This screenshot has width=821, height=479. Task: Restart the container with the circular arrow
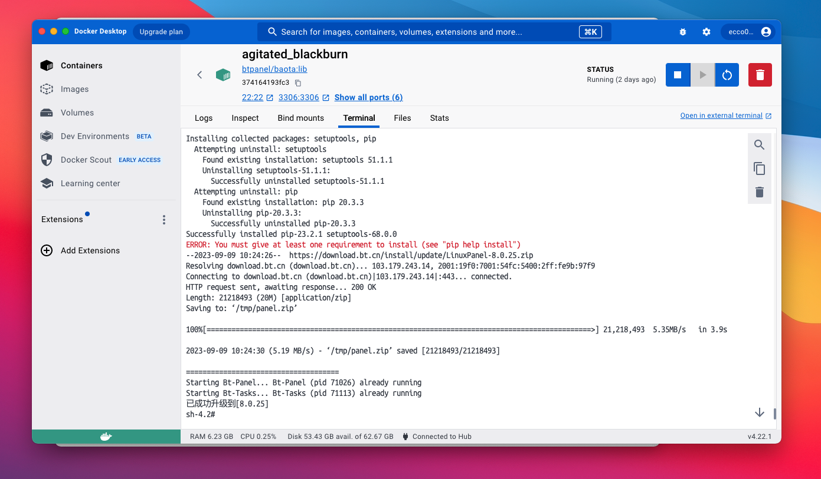pyautogui.click(x=727, y=75)
